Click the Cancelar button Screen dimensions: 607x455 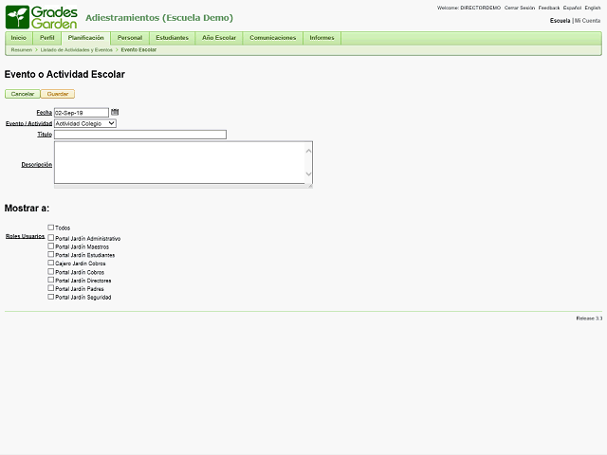pyautogui.click(x=22, y=94)
